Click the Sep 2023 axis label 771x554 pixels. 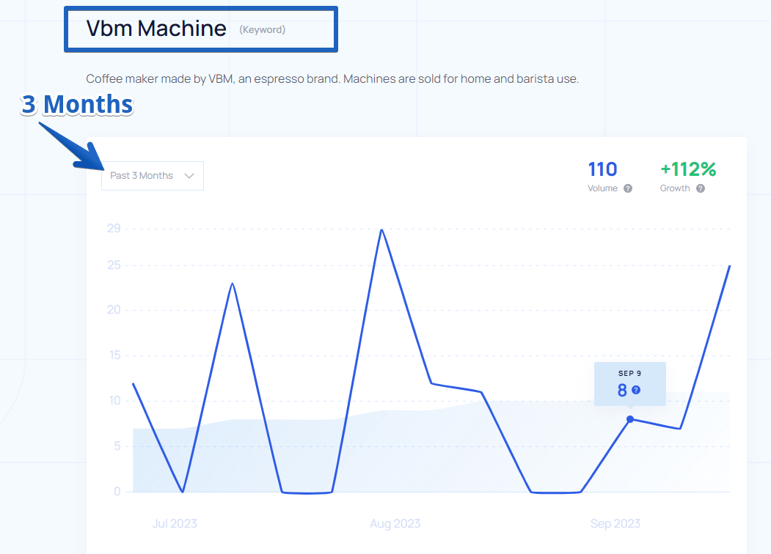[615, 523]
